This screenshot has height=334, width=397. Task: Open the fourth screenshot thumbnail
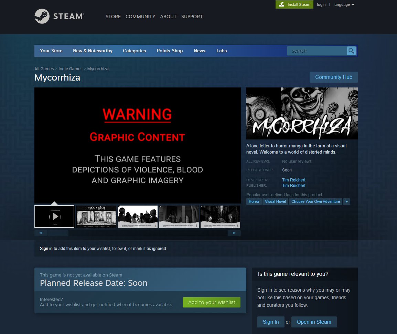click(179, 217)
